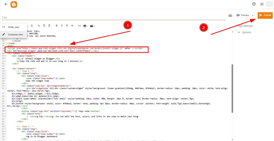Click the closing </head> tag line
This screenshot has width=274, height=141.
(11, 43)
